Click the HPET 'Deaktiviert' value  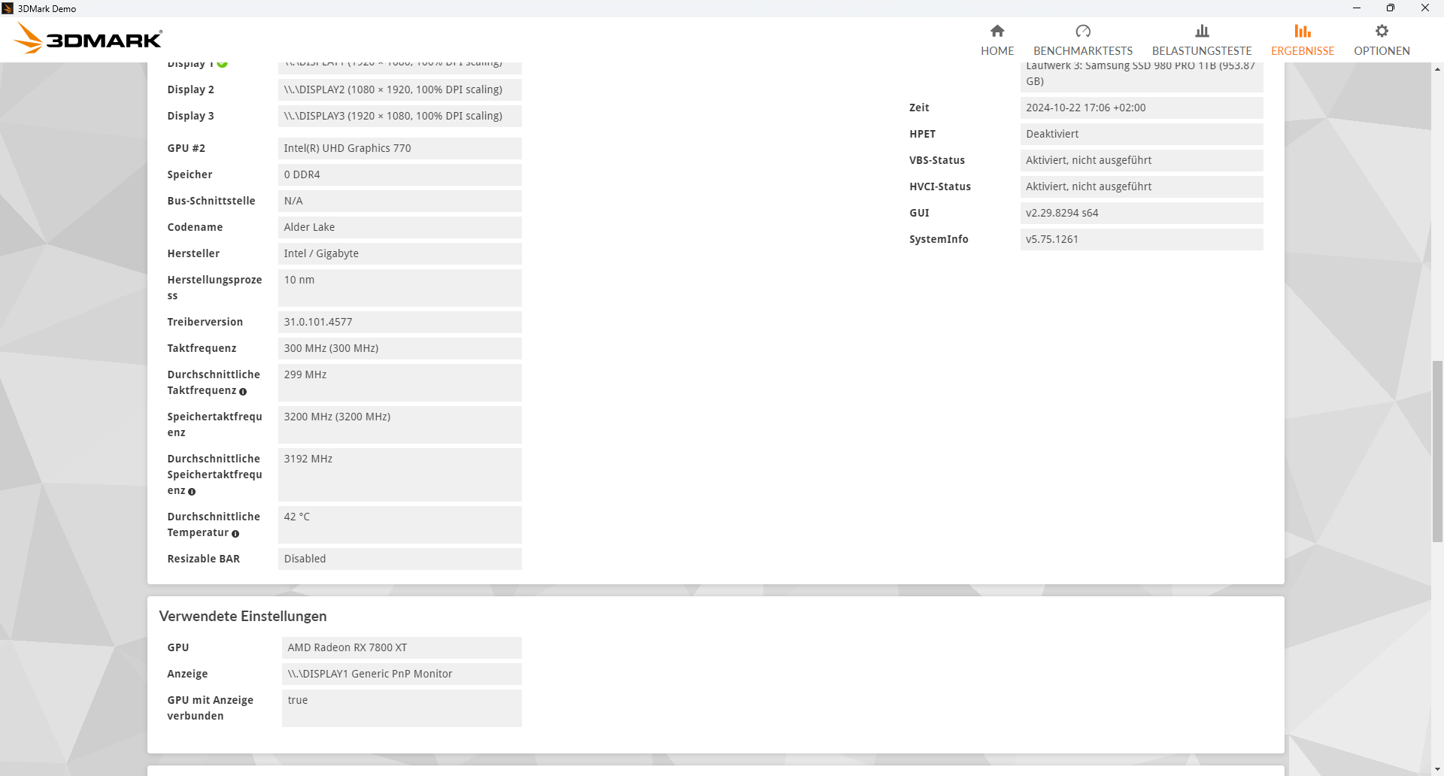(x=1142, y=134)
